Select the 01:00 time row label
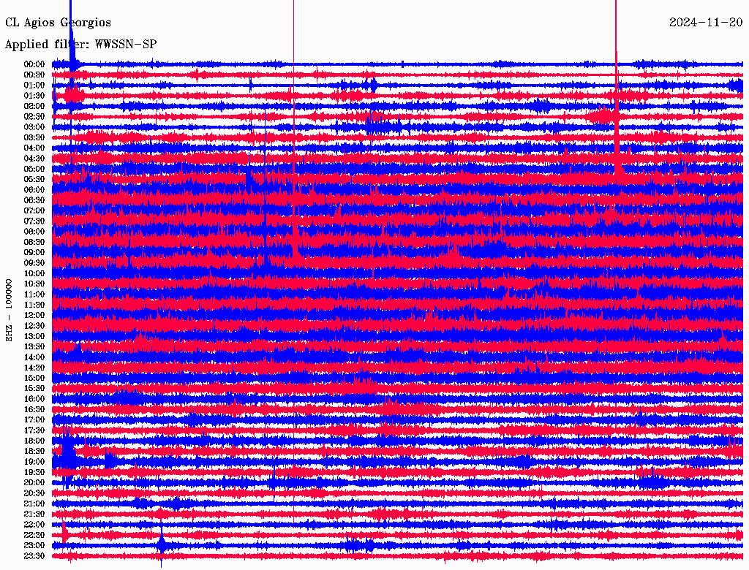This screenshot has height=570, width=749. point(34,85)
